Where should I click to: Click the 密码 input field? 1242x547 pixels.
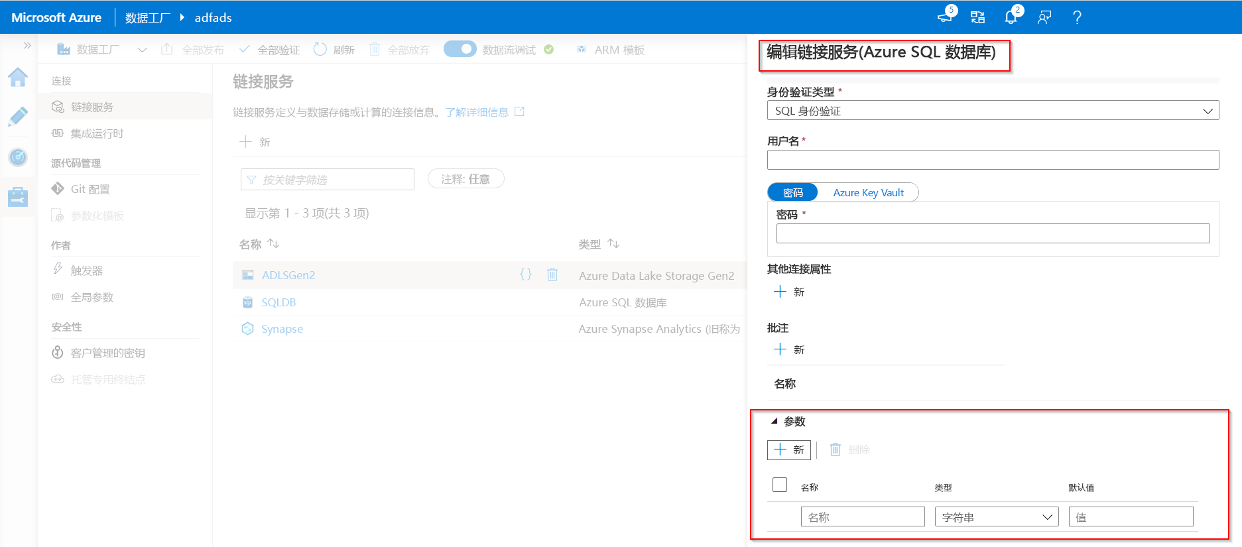(x=993, y=233)
